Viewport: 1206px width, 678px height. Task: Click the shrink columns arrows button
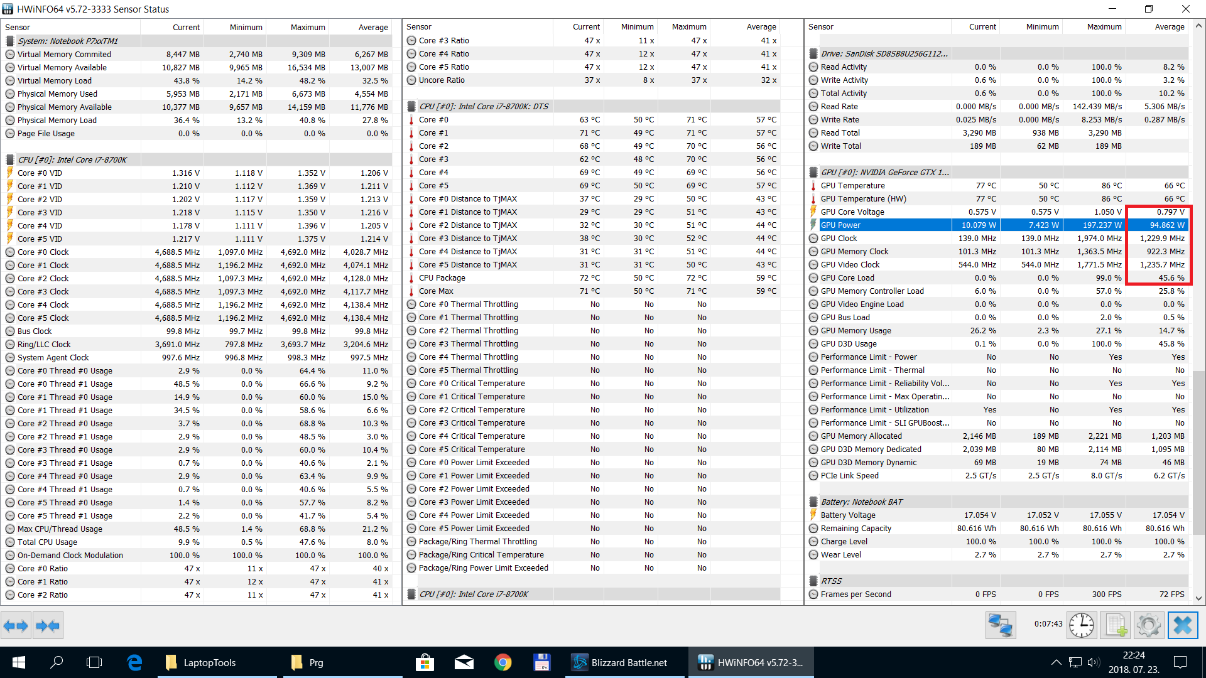(x=48, y=625)
